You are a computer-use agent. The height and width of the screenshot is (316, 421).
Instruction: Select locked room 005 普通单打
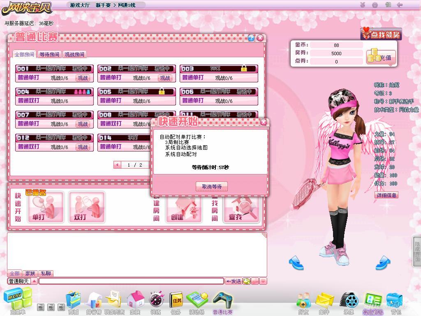[136, 96]
